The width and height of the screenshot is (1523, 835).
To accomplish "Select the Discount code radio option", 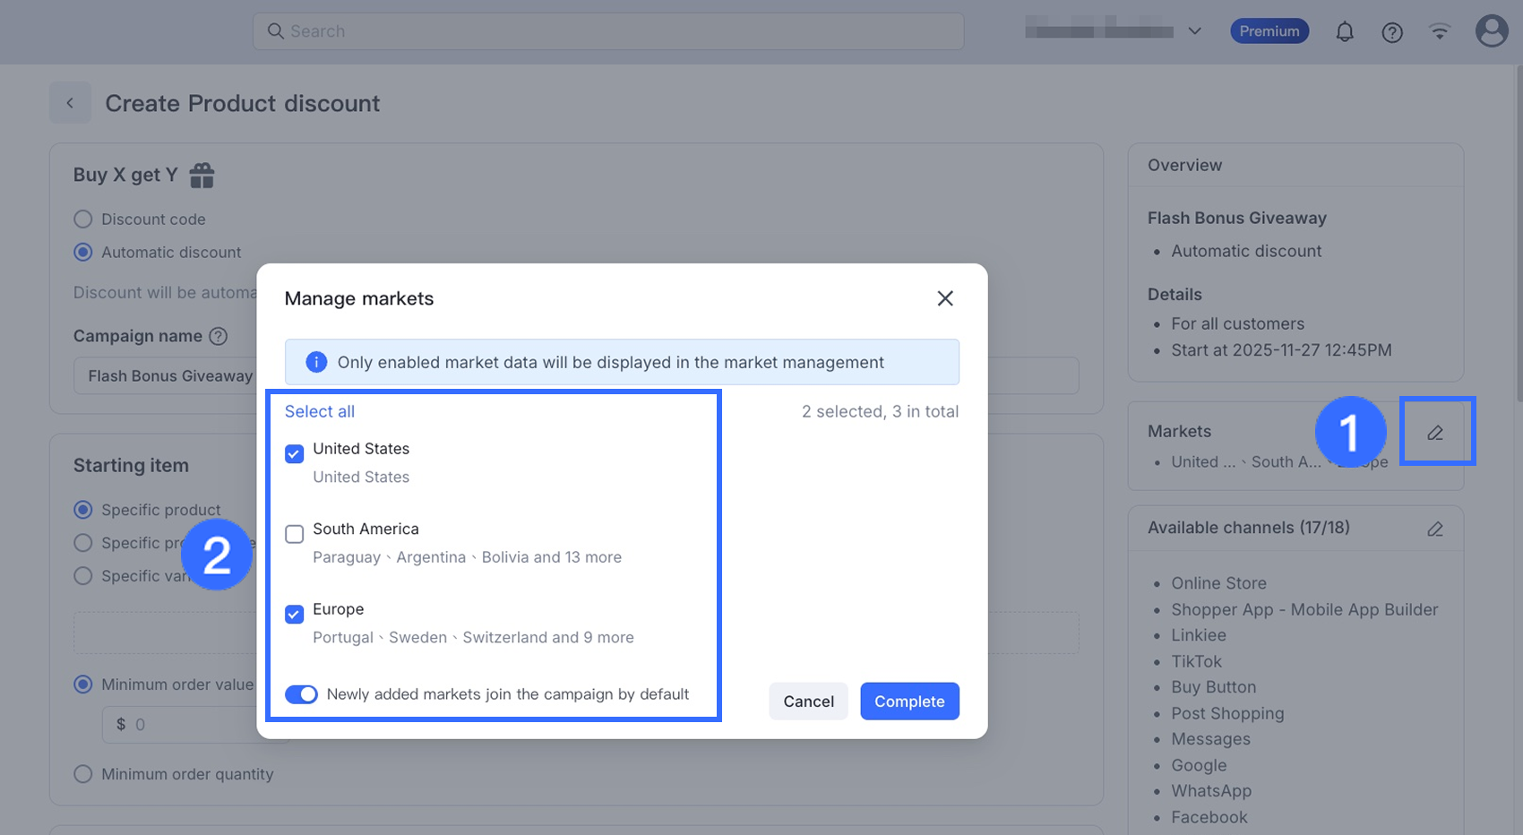I will point(83,220).
